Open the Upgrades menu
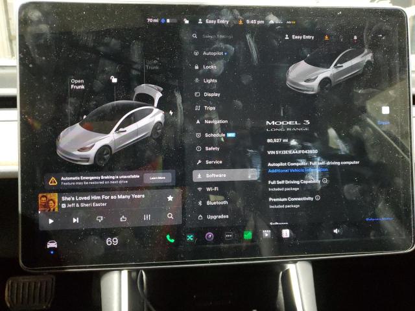Screen dimensions: 415x311 (x=213, y=216)
